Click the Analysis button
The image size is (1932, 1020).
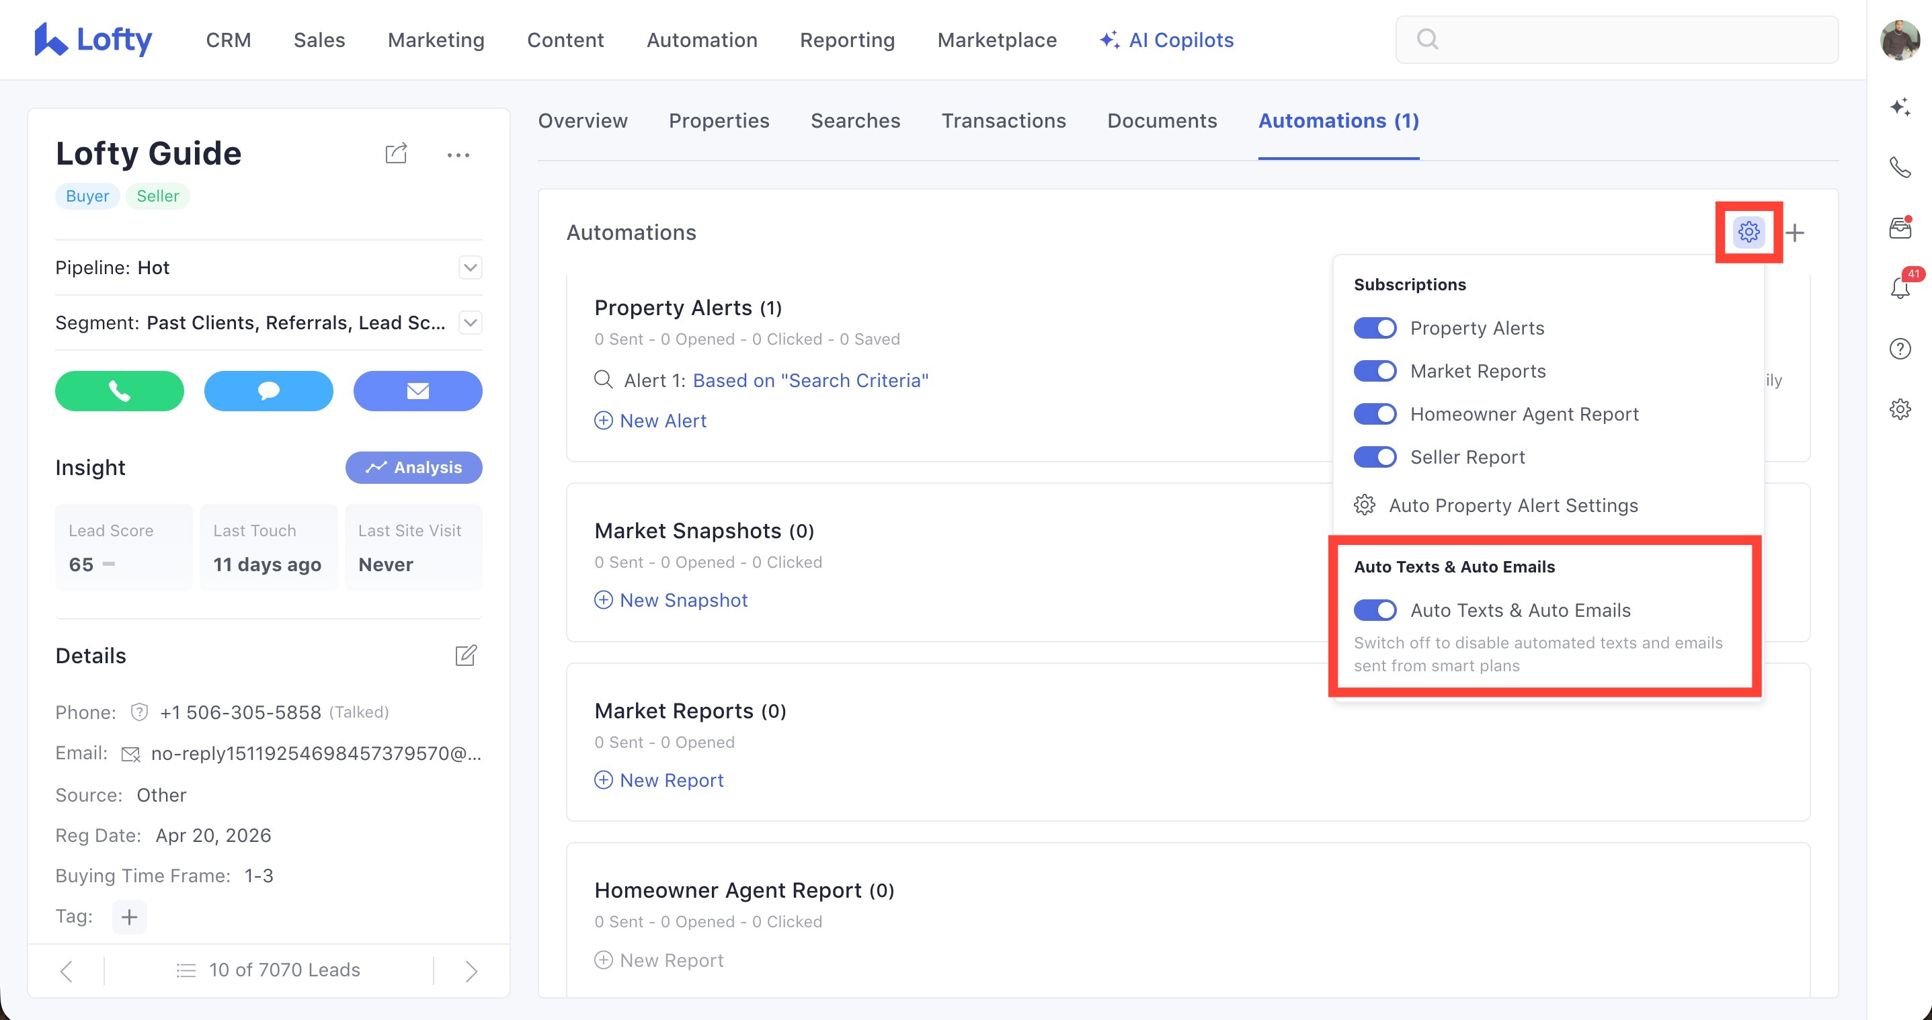(414, 468)
